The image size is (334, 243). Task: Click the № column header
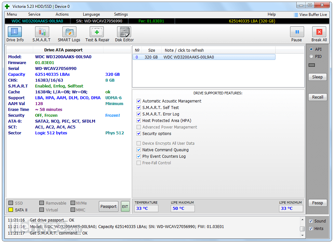pos(137,50)
